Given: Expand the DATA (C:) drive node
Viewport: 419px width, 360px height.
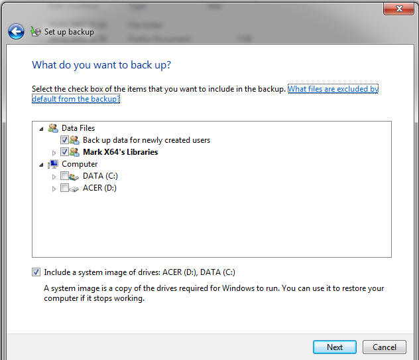Looking at the screenshot, I should click(x=54, y=177).
